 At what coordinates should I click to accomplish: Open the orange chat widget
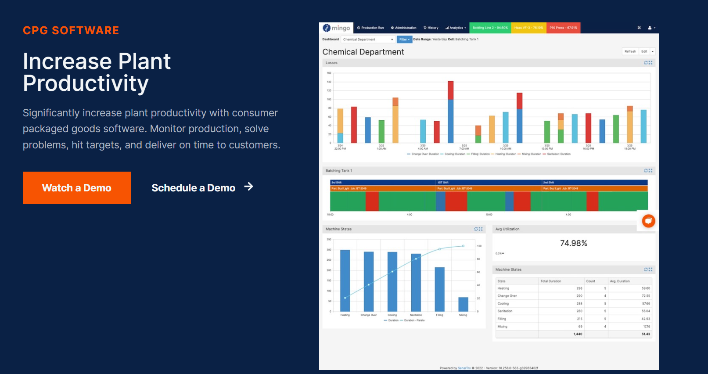(648, 221)
